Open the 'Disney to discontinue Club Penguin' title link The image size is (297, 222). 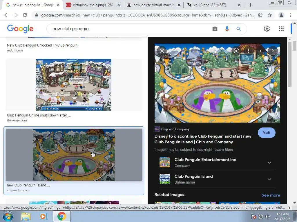pyautogui.click(x=203, y=139)
